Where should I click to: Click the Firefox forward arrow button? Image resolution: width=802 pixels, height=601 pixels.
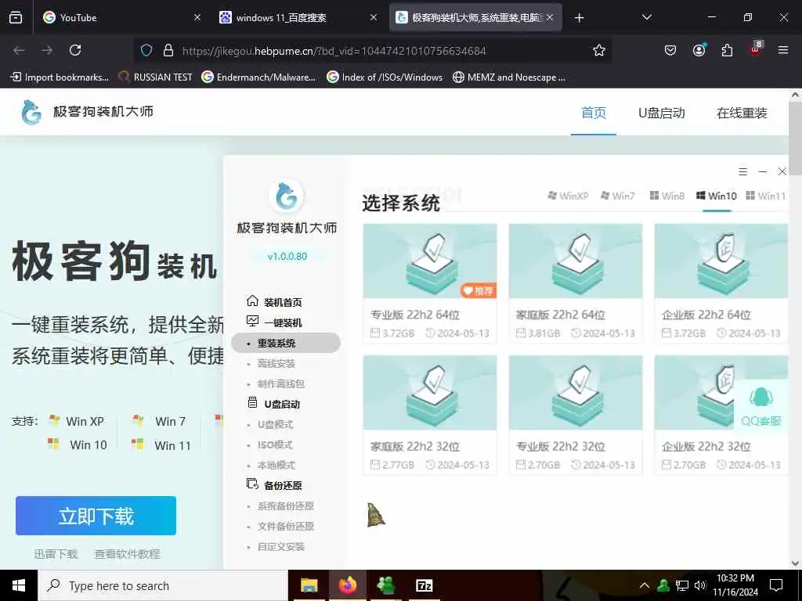[x=47, y=50]
